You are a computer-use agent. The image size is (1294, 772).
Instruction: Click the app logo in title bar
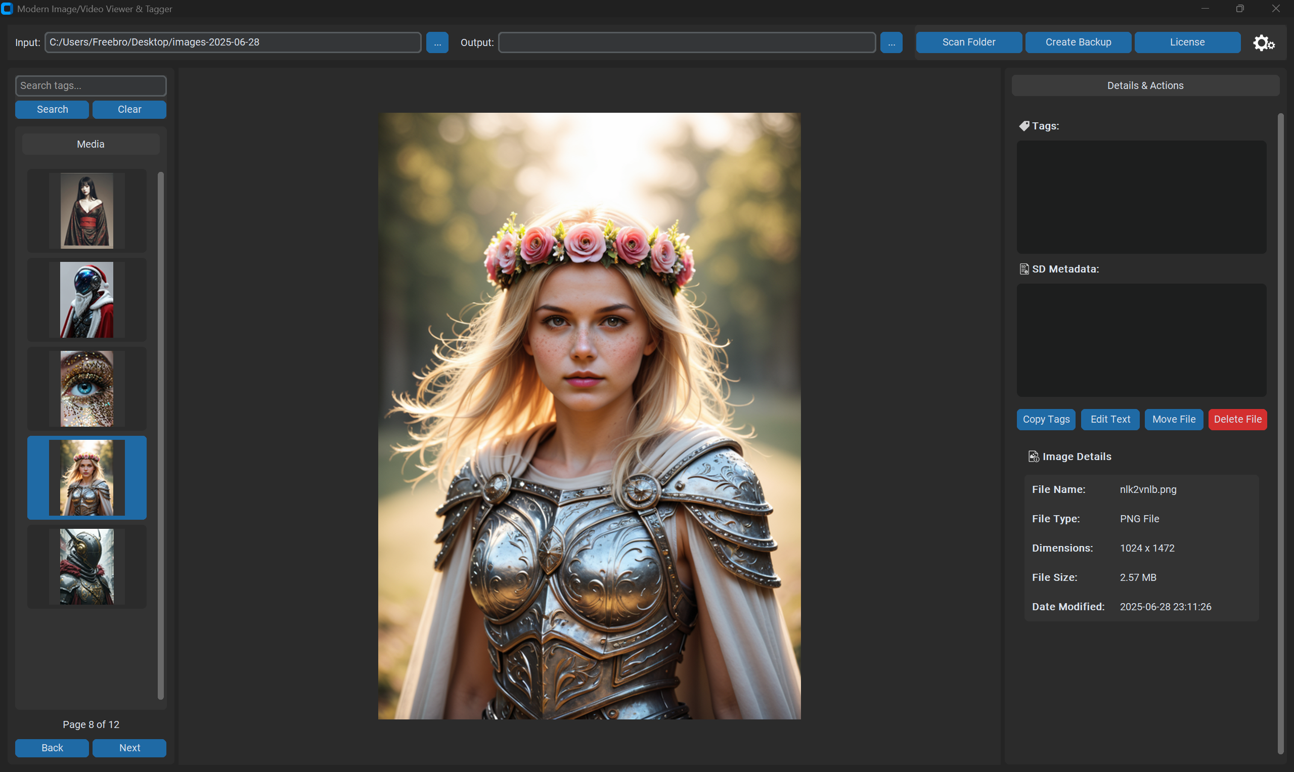7,9
